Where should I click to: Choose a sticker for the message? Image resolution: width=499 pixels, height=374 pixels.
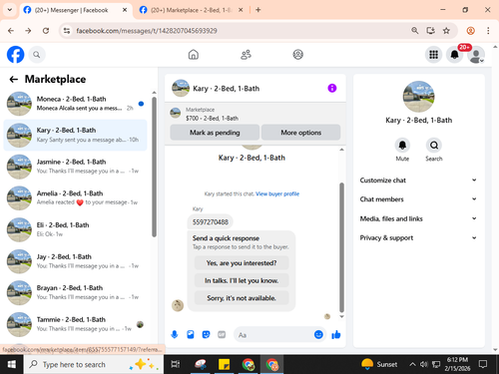coord(206,334)
